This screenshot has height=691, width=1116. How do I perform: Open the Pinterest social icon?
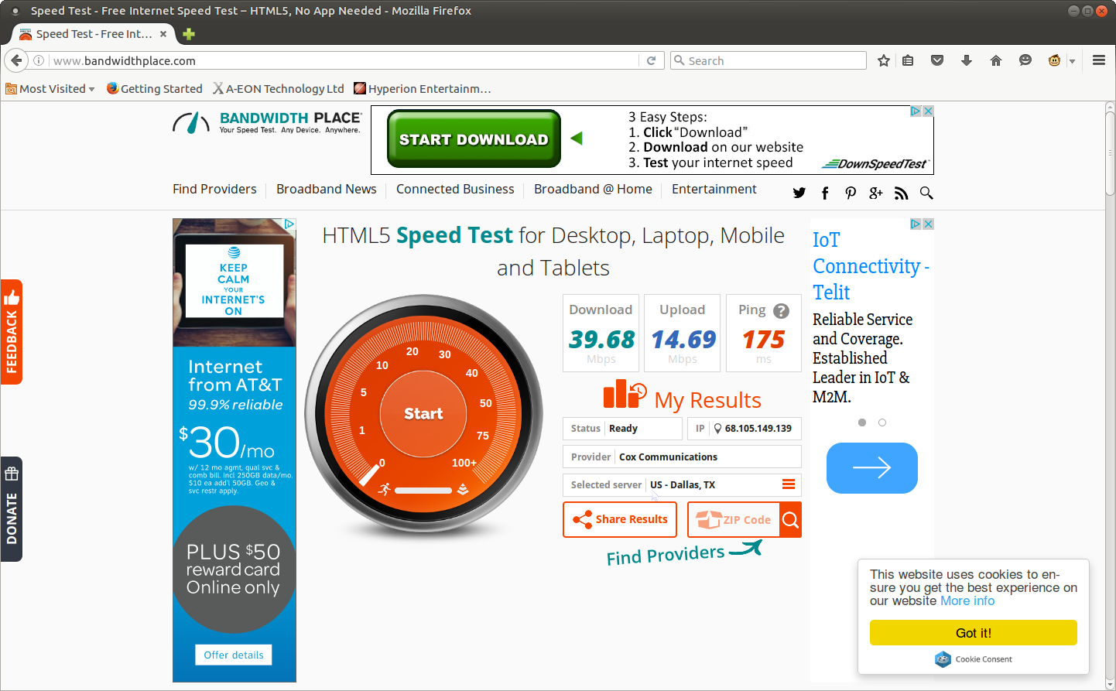coord(851,193)
